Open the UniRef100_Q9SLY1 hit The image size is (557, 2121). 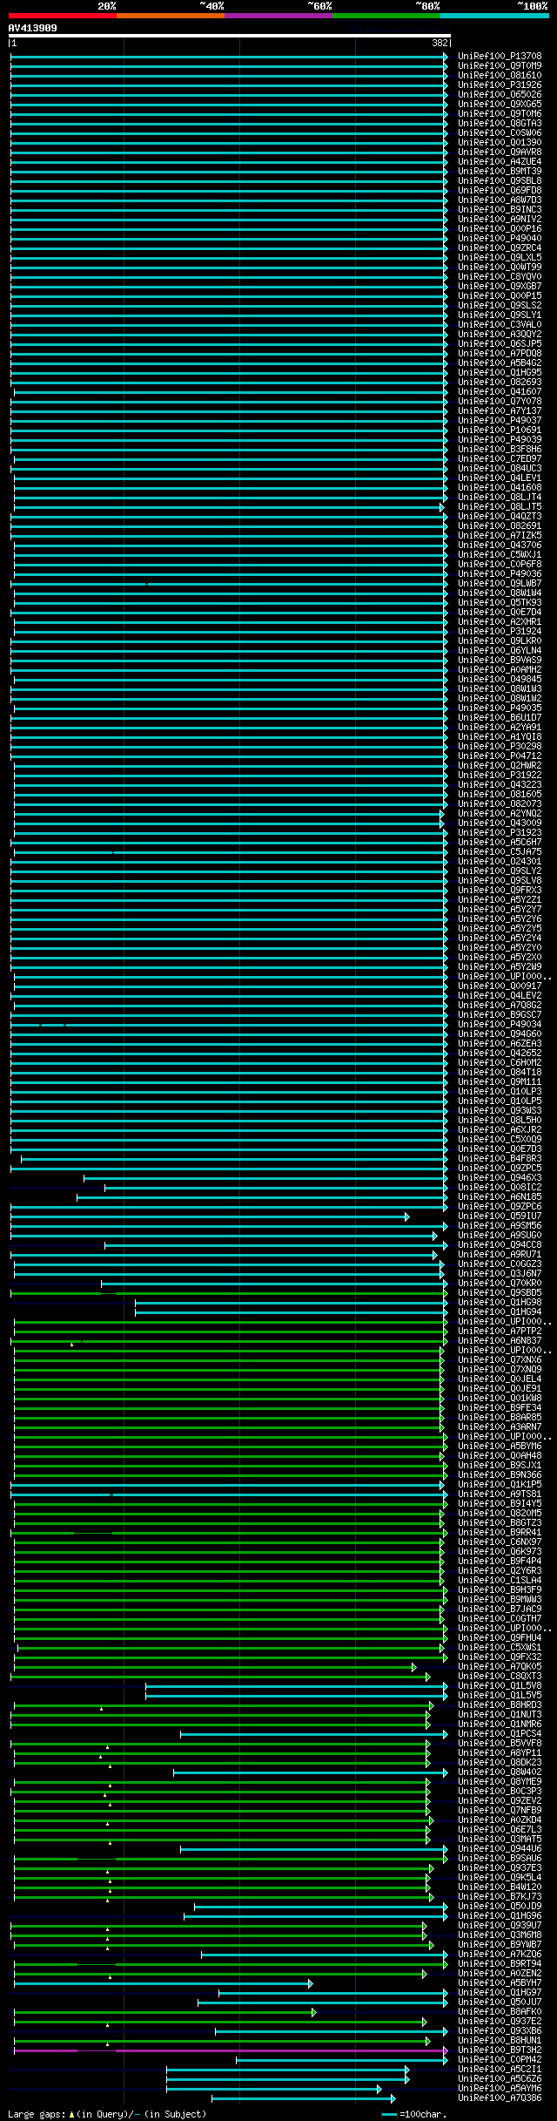500,315
